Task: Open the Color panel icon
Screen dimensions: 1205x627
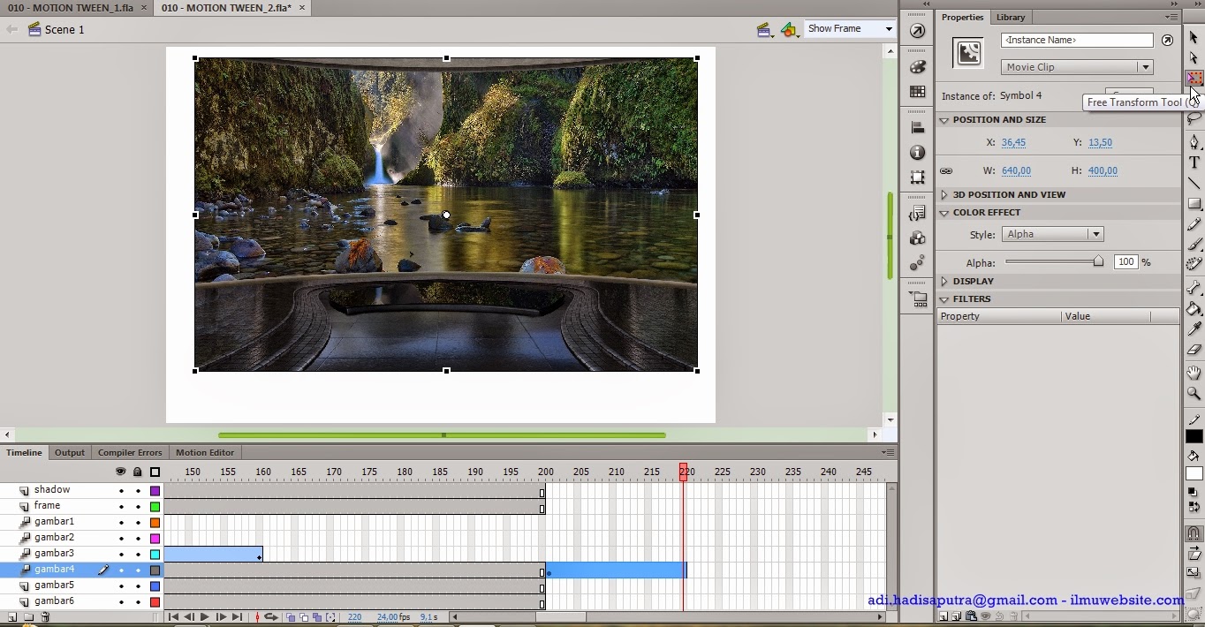Action: click(x=917, y=67)
